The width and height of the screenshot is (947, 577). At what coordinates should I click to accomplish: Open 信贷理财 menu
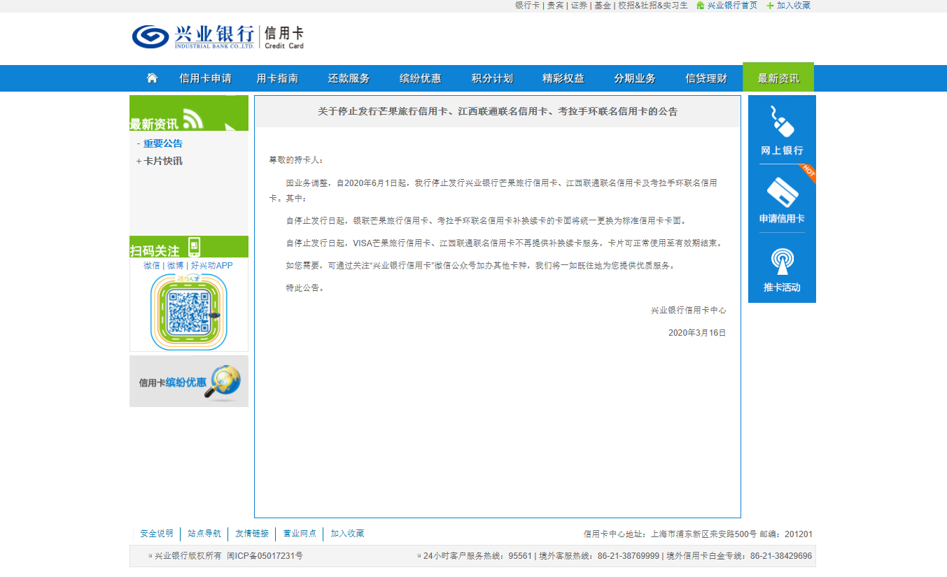[706, 78]
